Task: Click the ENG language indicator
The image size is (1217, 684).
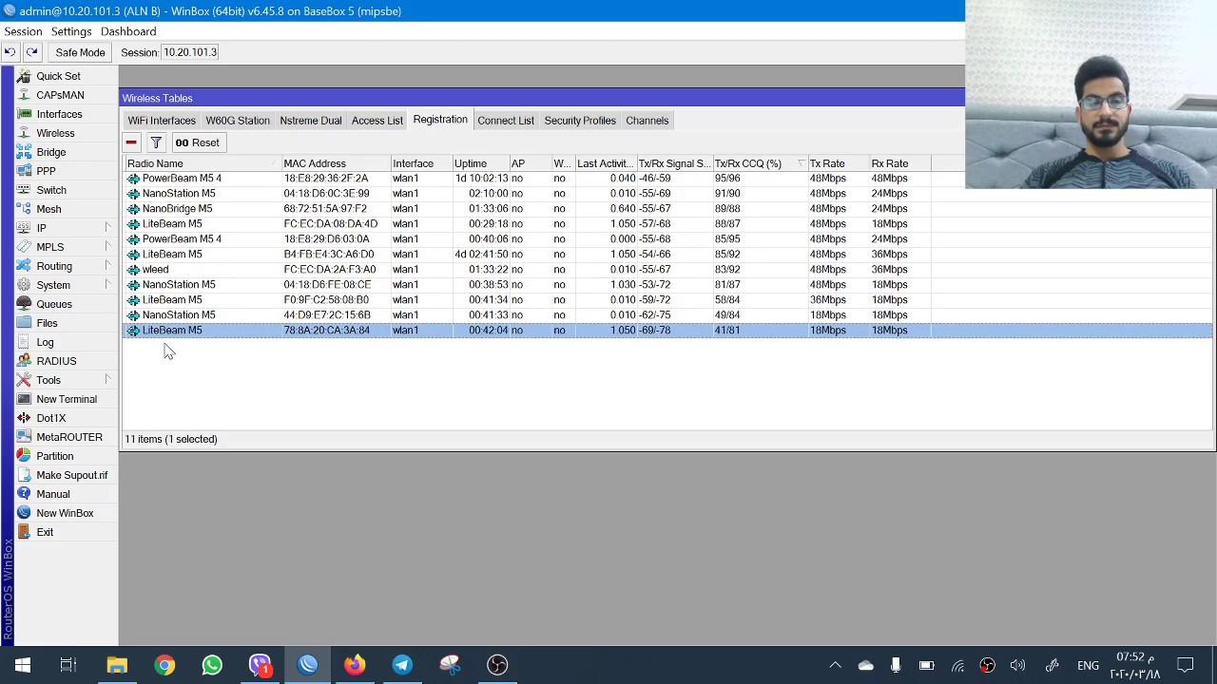Action: 1088,665
